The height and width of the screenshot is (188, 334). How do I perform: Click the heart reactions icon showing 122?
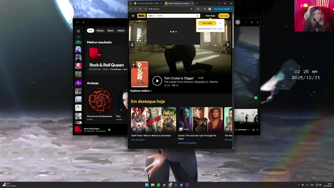click(x=173, y=85)
